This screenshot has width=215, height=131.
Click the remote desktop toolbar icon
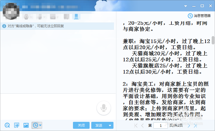tap(67, 17)
